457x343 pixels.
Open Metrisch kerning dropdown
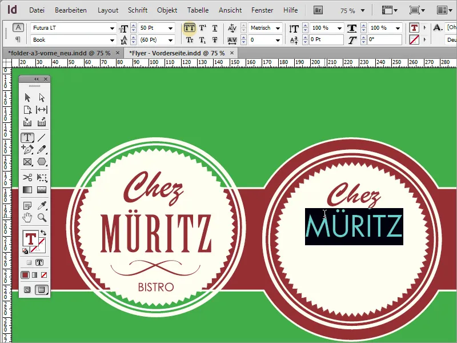278,28
